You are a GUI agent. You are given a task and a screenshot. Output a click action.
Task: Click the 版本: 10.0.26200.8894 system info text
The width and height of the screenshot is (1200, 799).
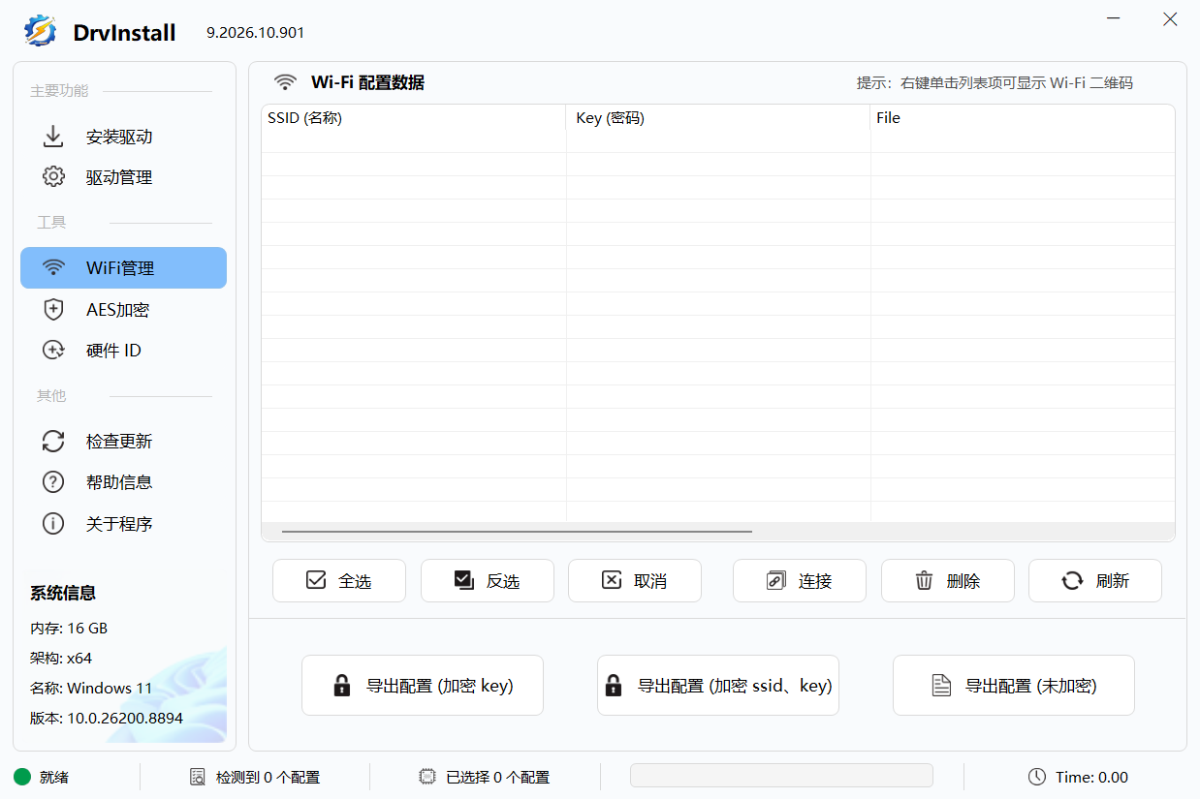[x=107, y=719]
